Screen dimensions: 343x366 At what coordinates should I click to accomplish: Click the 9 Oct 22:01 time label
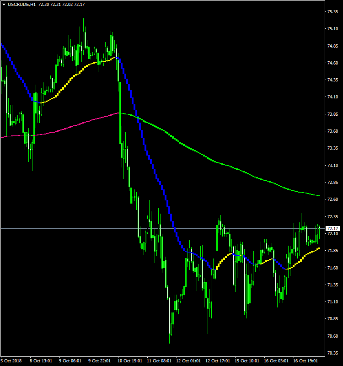point(99,361)
